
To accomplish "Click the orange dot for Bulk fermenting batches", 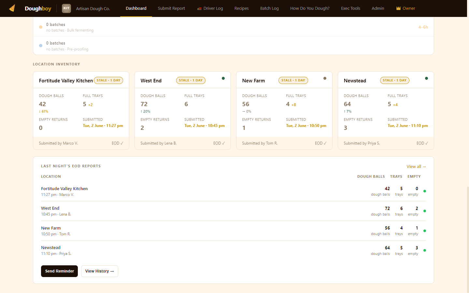I will point(41,27).
